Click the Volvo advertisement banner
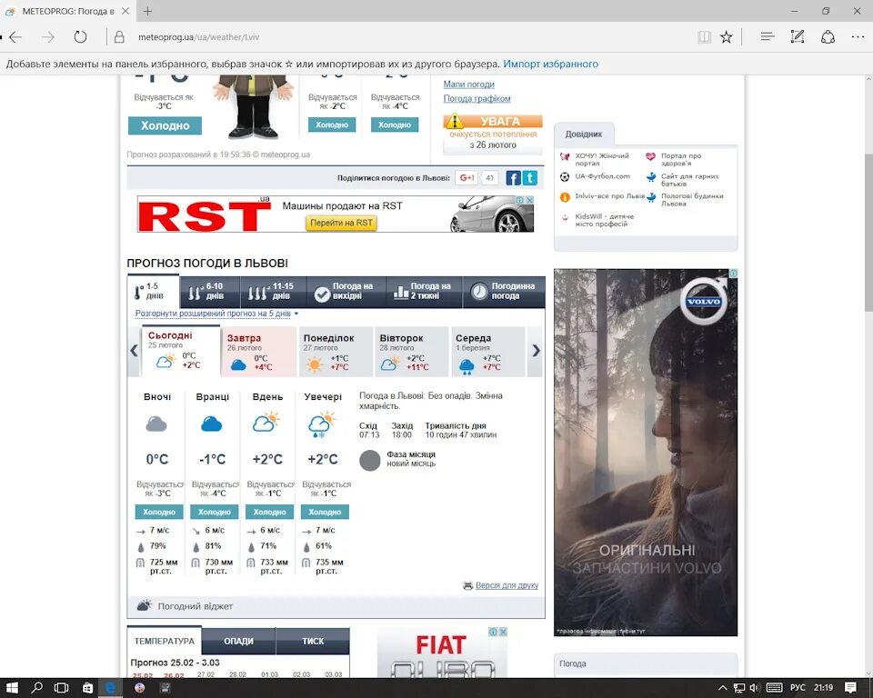Screen dimensions: 873x698 (x=646, y=452)
